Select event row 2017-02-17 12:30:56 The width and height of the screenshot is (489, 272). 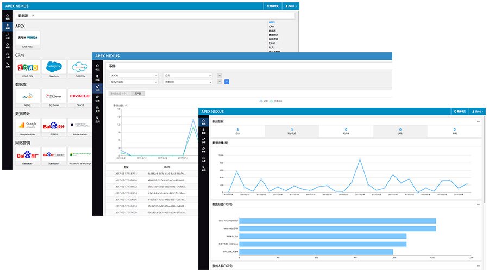click(x=152, y=200)
